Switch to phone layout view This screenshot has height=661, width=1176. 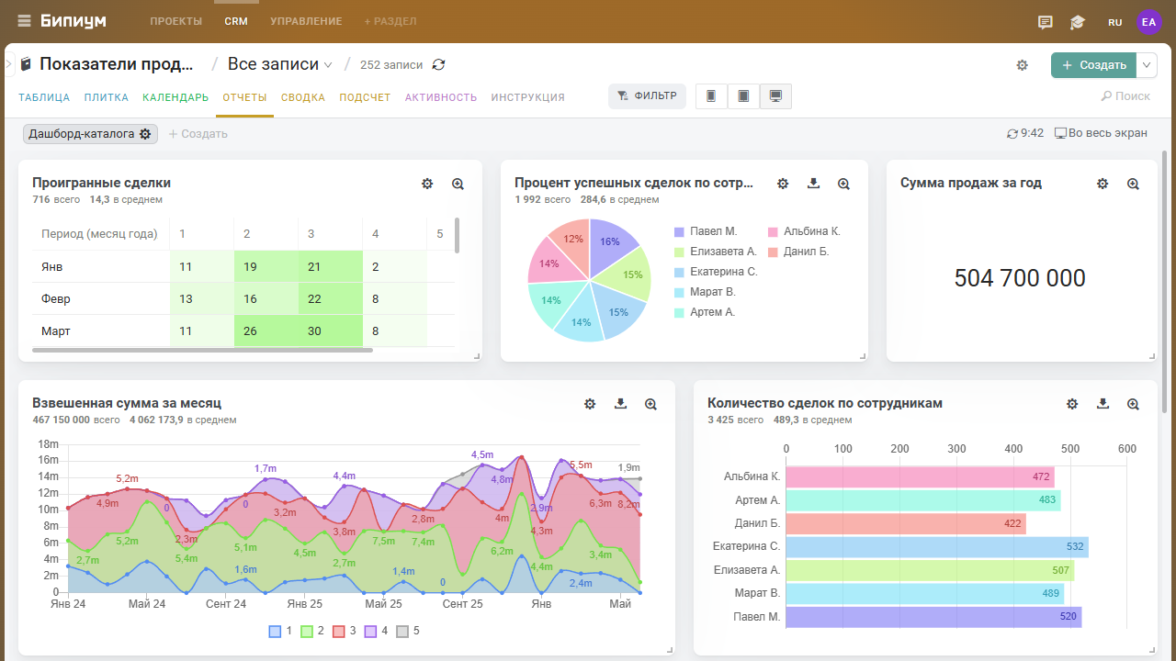711,96
